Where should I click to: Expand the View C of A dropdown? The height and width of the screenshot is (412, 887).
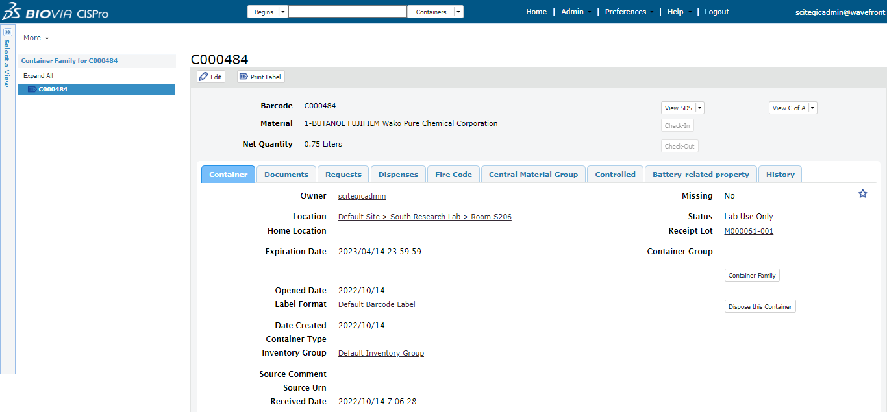coord(813,108)
